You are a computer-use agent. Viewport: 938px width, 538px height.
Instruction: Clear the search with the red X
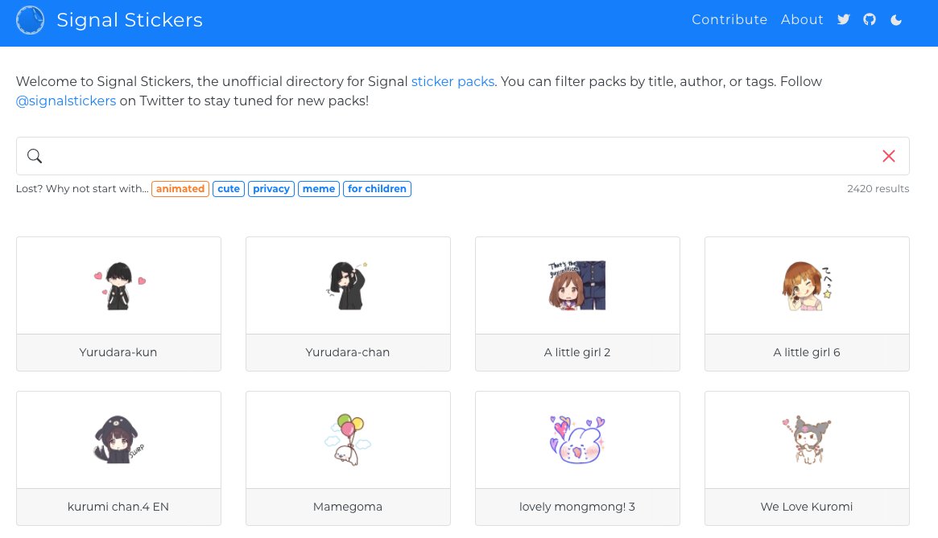[888, 156]
